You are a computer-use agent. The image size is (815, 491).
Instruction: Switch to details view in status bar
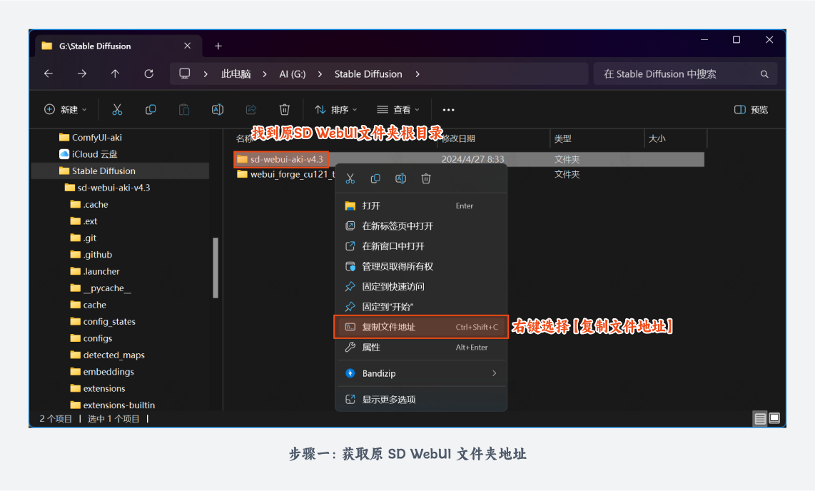pos(760,418)
